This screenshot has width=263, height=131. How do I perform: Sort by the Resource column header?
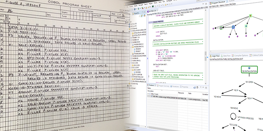(x=181, y=93)
